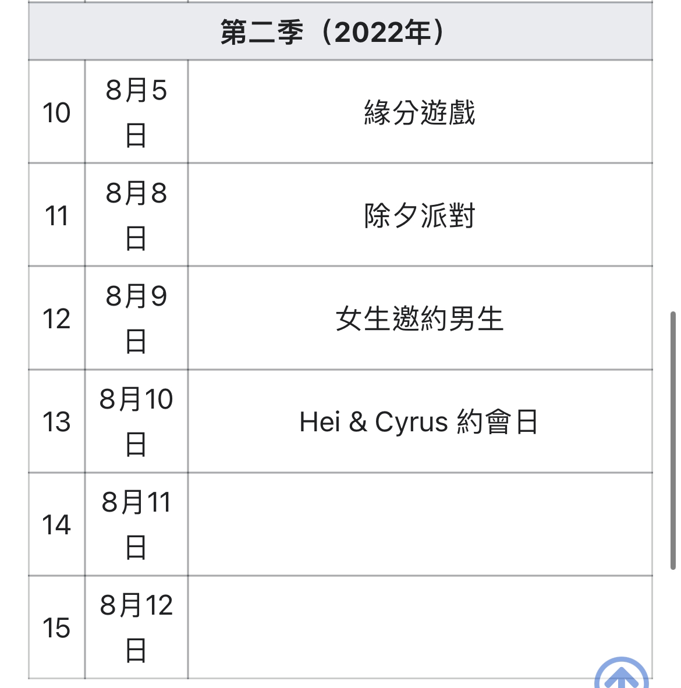Click Hei & Cyrus 約會日 cell
Screen dimensions: 681x688
coord(420,421)
